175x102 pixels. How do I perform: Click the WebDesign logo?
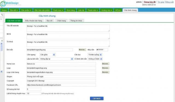11,4
